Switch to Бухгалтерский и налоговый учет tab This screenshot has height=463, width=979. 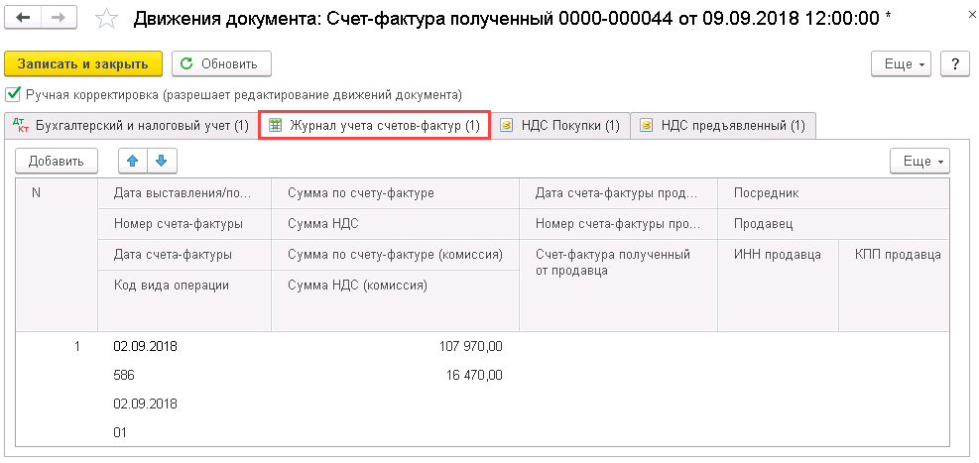(130, 126)
